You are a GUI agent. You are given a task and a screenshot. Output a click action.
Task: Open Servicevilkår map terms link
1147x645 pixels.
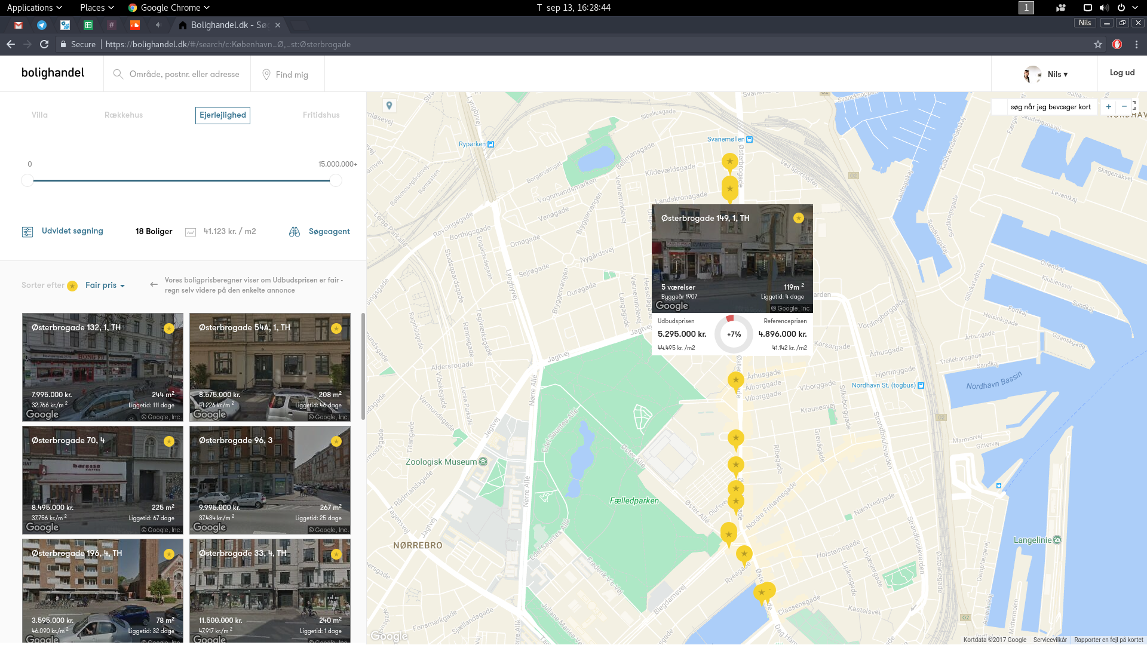tap(1050, 640)
